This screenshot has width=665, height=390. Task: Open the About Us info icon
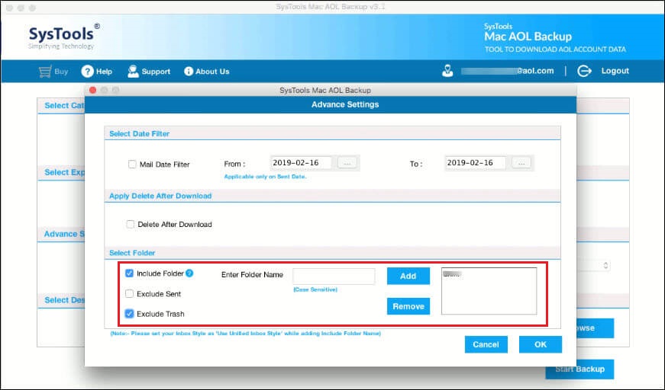pos(189,72)
